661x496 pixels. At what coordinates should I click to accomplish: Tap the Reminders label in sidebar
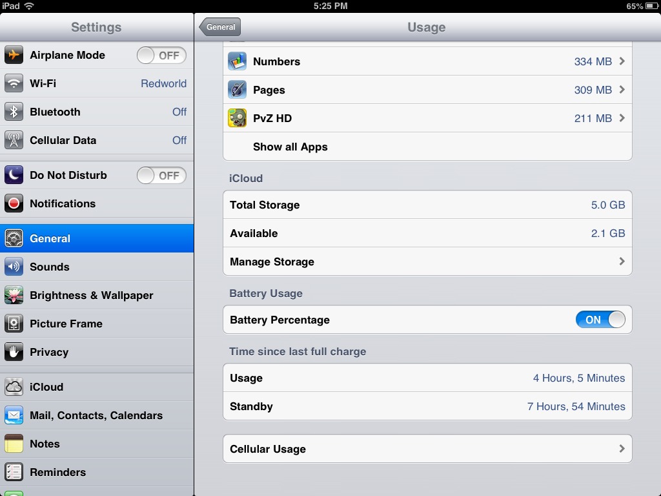pos(57,472)
